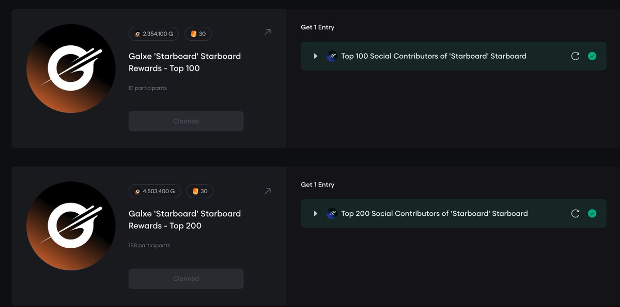Click the Top 200 campaign logo thumbnail

pyautogui.click(x=71, y=226)
